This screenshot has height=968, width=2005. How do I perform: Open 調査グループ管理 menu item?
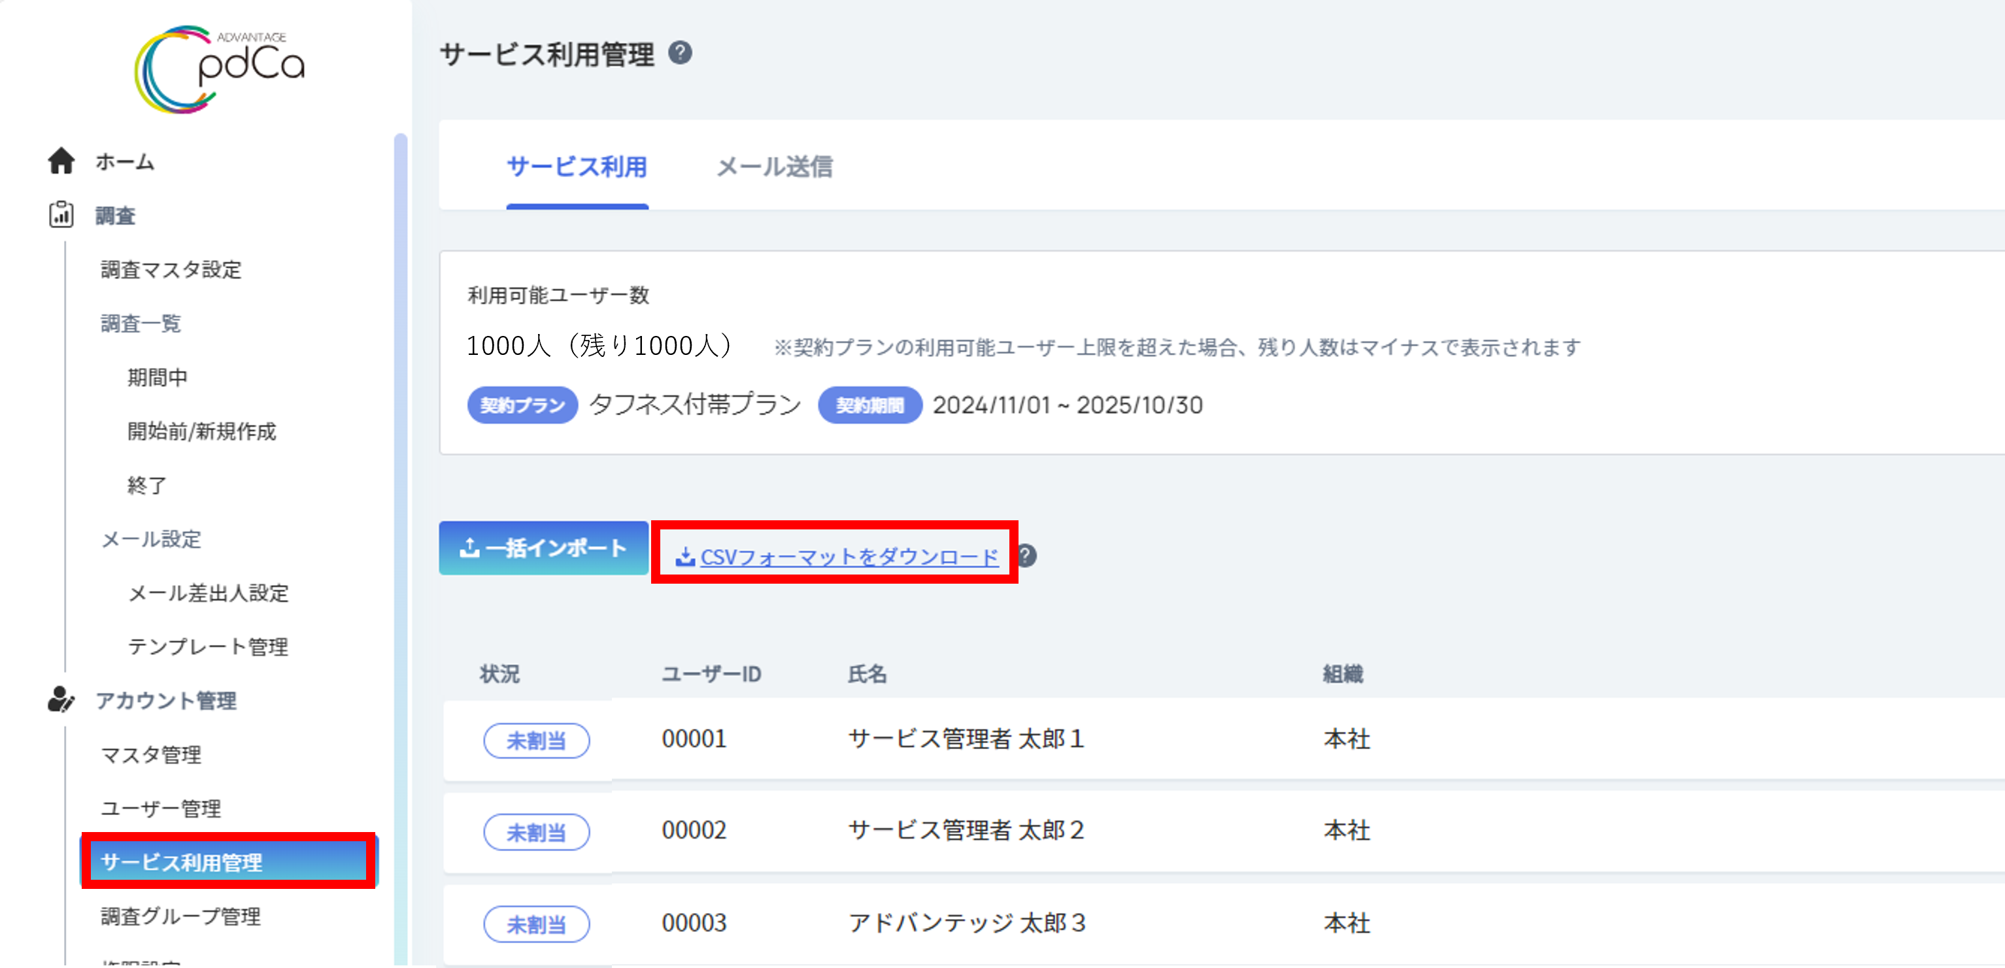click(180, 916)
